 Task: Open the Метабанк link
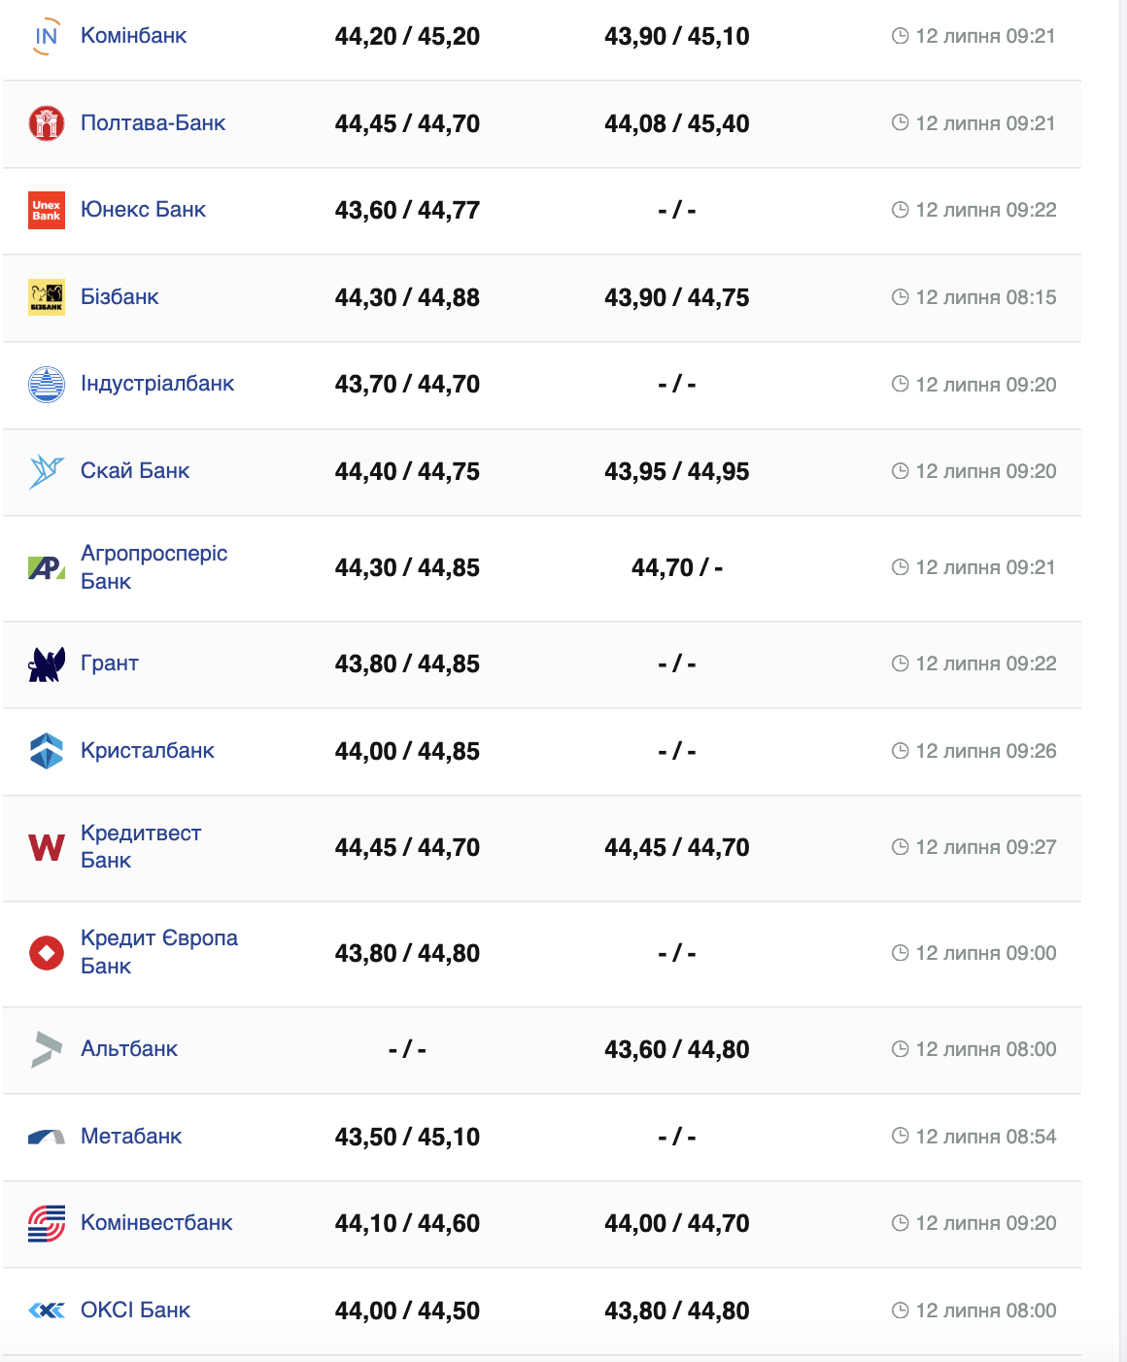[x=131, y=1137]
